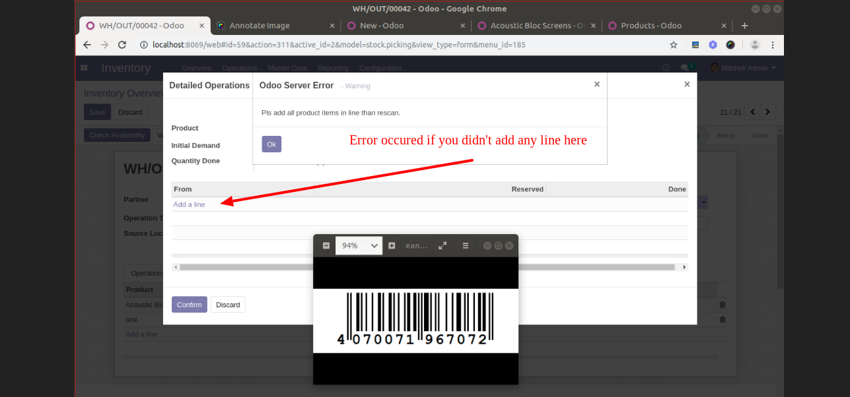The image size is (850, 397).
Task: Close the Annotate Image tab
Action: (332, 26)
